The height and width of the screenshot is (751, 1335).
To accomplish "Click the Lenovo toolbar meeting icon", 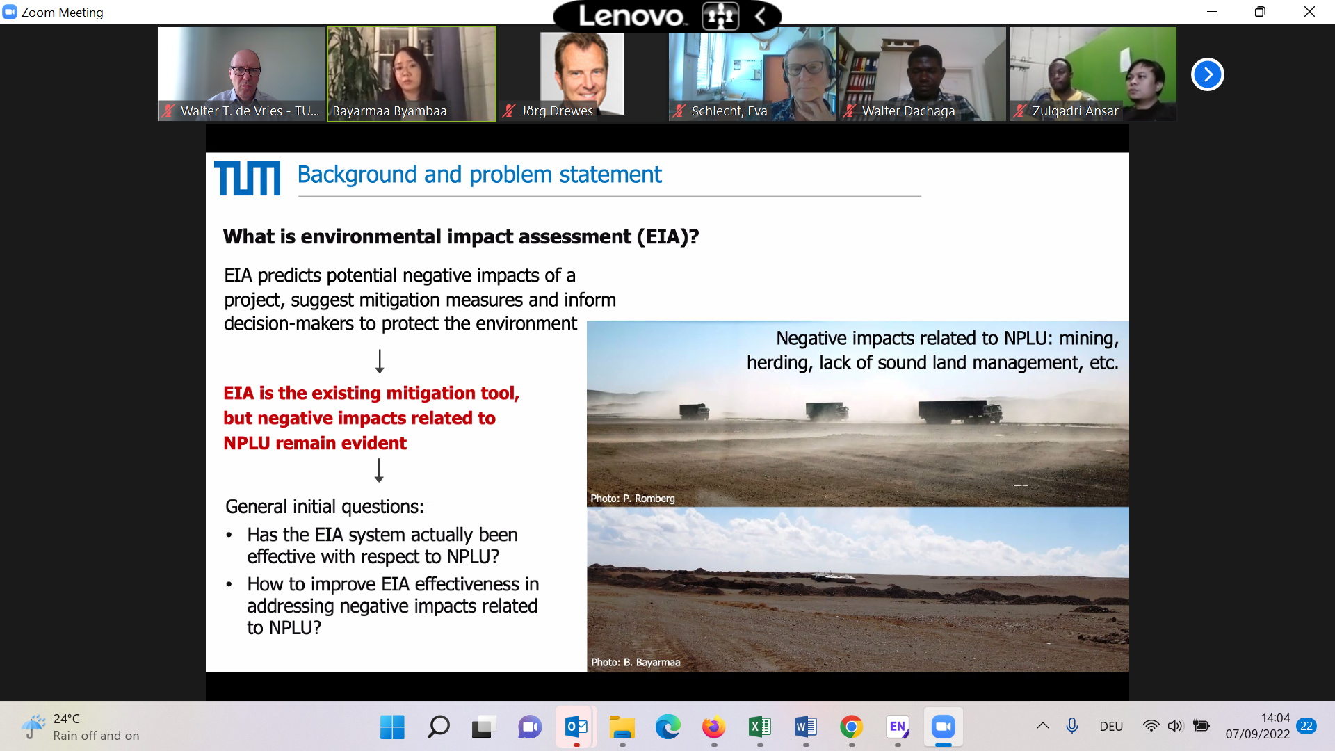I will tap(720, 15).
